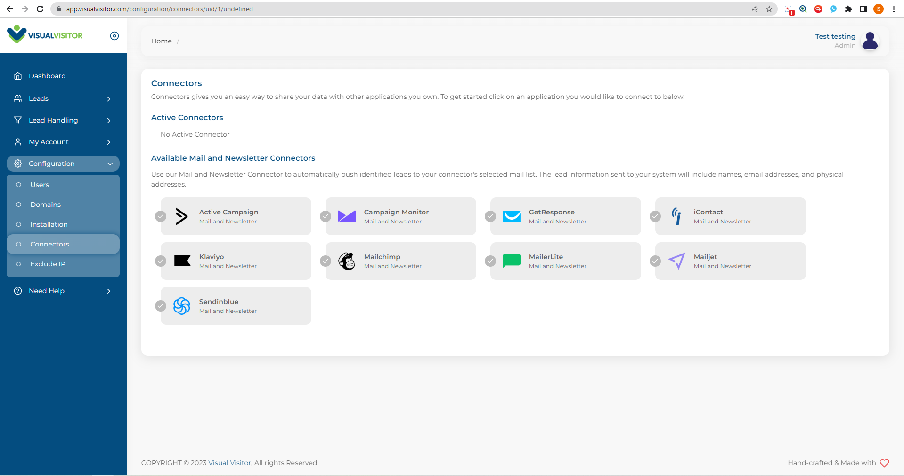Image resolution: width=904 pixels, height=476 pixels.
Task: Expand the My Account chevron
Action: [x=109, y=142]
